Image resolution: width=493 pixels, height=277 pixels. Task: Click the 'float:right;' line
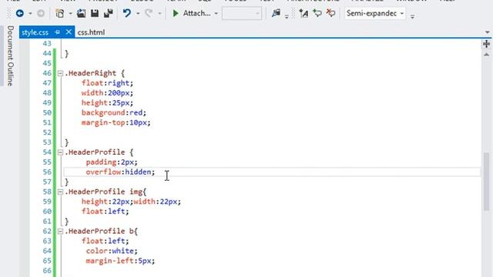tap(107, 83)
